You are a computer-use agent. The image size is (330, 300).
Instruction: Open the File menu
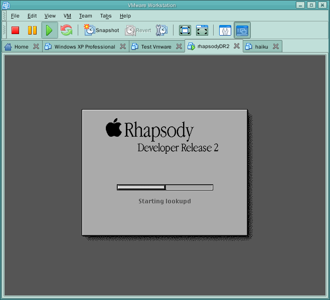point(15,16)
